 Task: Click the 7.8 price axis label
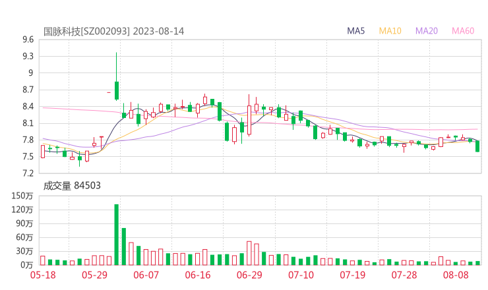click(x=28, y=140)
